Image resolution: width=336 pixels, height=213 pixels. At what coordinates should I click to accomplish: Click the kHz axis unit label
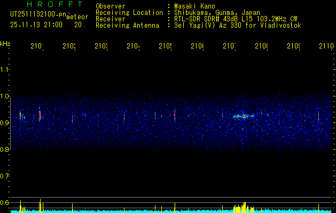click(5, 44)
